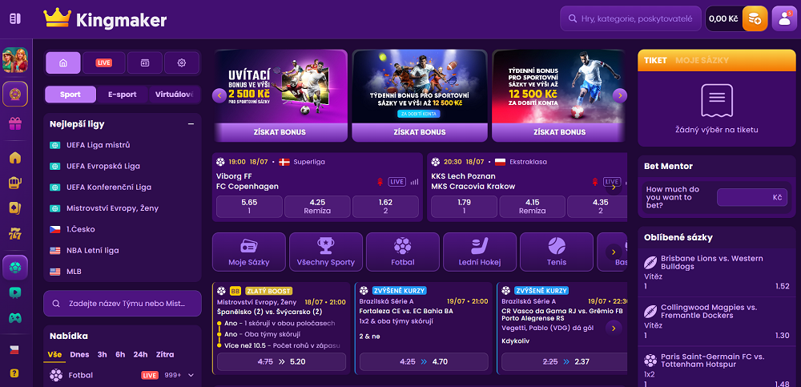The width and height of the screenshot is (801, 387).
Task: Click the sportsbook home icon tab
Action: coord(63,62)
